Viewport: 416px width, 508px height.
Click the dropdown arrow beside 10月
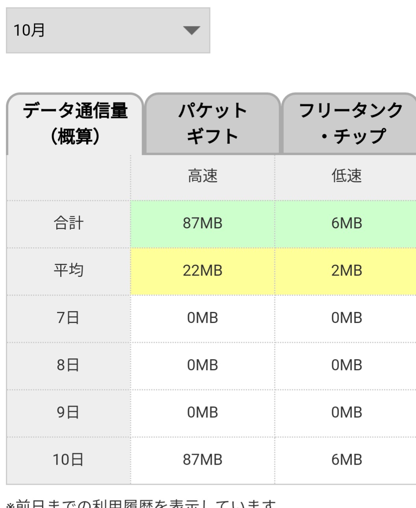tap(192, 30)
